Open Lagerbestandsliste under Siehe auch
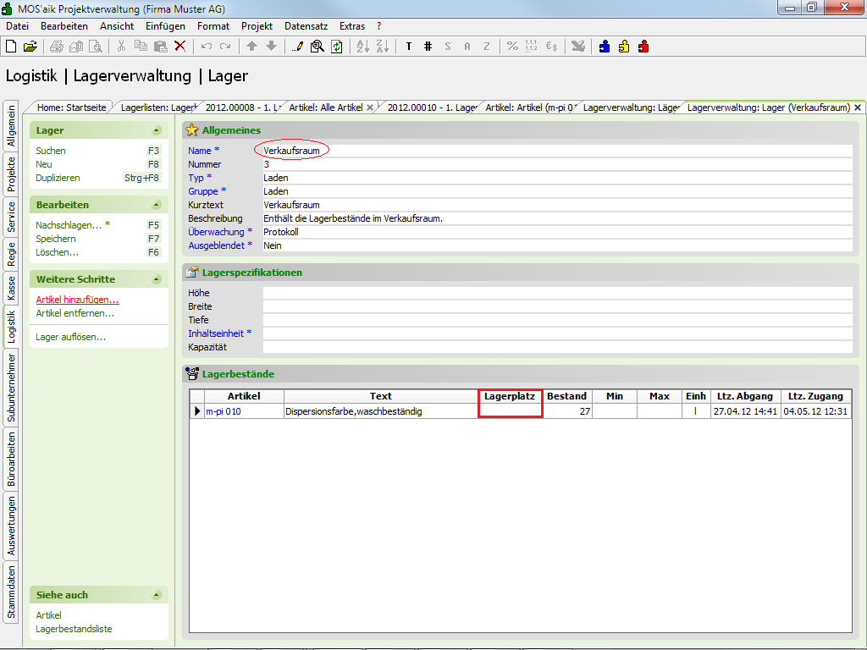The width and height of the screenshot is (867, 650). point(74,629)
